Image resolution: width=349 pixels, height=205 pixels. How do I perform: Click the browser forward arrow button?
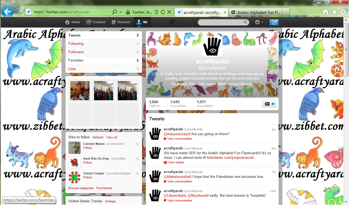click(x=19, y=12)
